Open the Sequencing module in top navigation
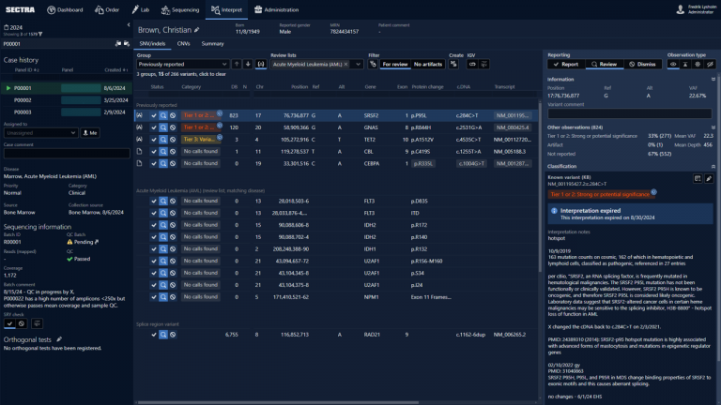The width and height of the screenshot is (721, 405). [178, 9]
